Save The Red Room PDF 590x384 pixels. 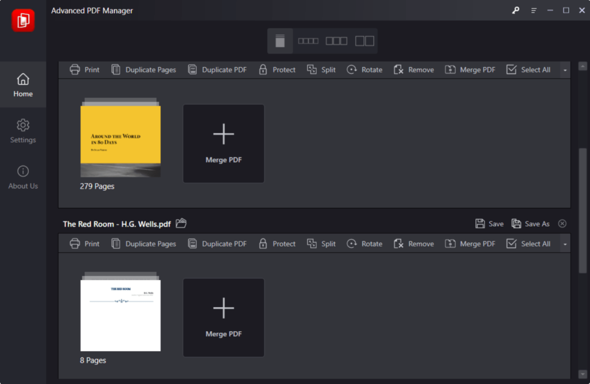489,224
